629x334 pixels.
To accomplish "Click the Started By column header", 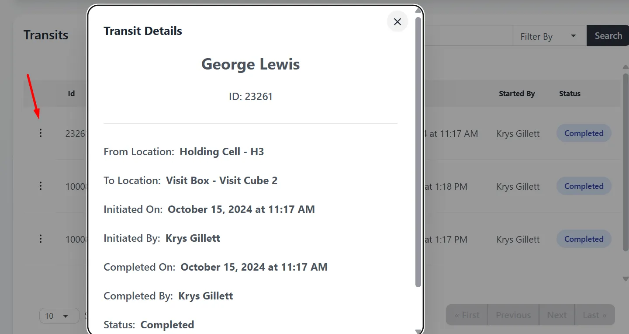I will 517,94.
